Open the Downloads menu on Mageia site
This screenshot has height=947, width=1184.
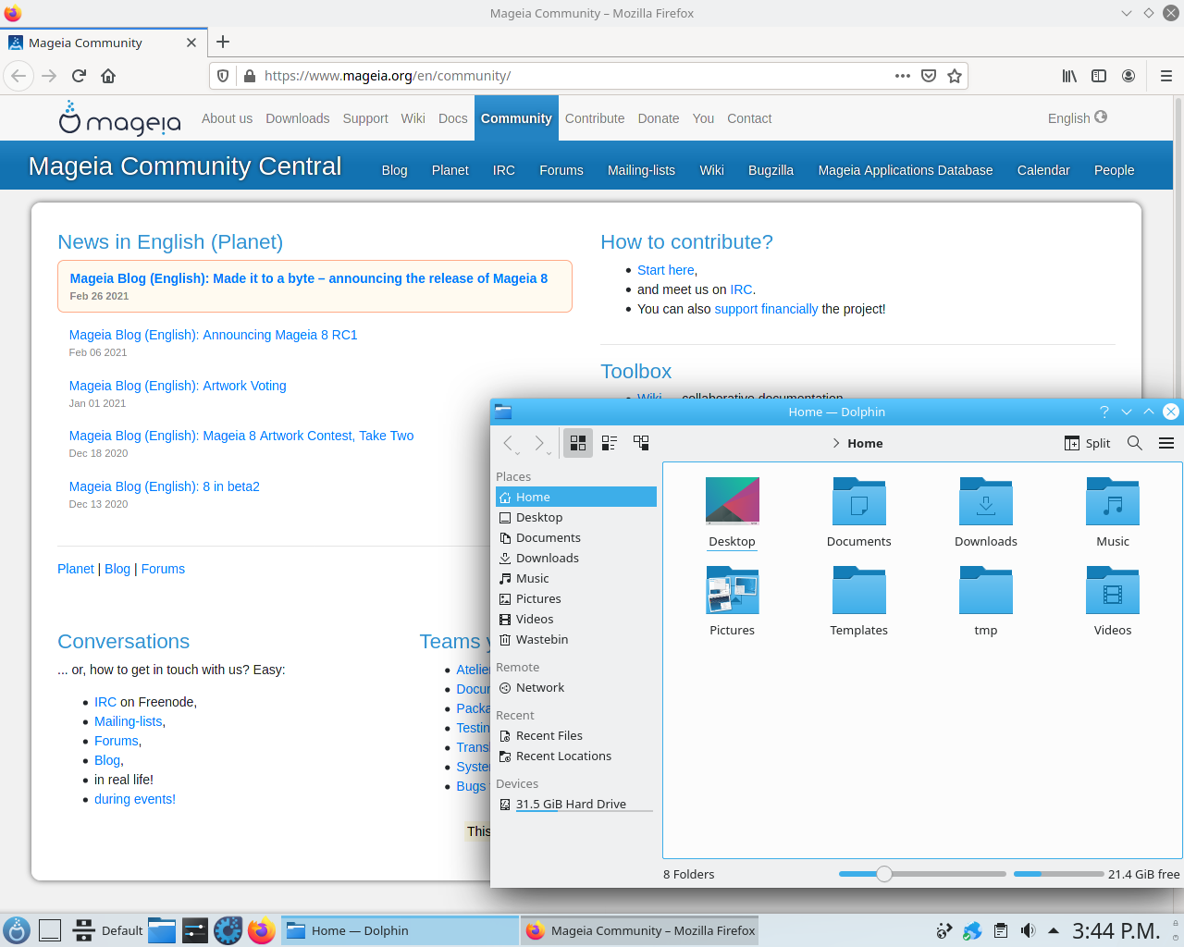(x=298, y=118)
